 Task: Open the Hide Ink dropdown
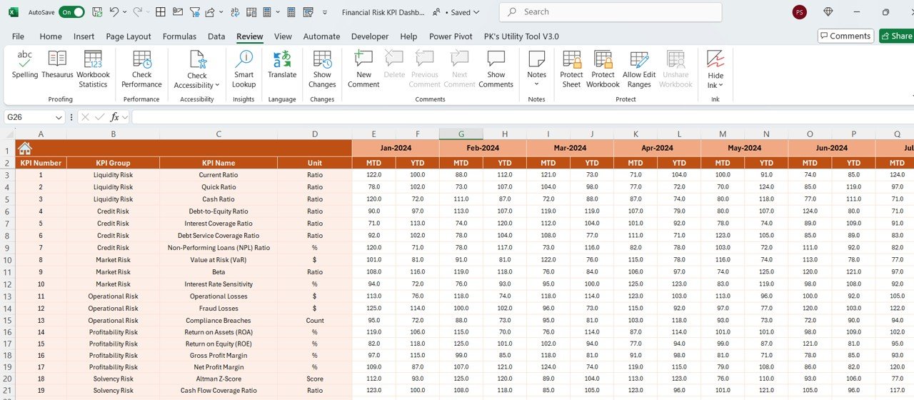(720, 85)
